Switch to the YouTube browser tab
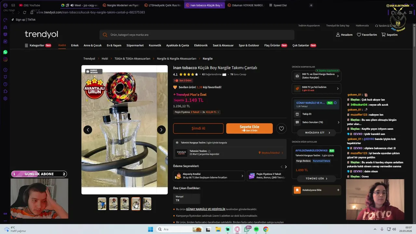The image size is (416, 234). pyautogui.click(x=31, y=5)
